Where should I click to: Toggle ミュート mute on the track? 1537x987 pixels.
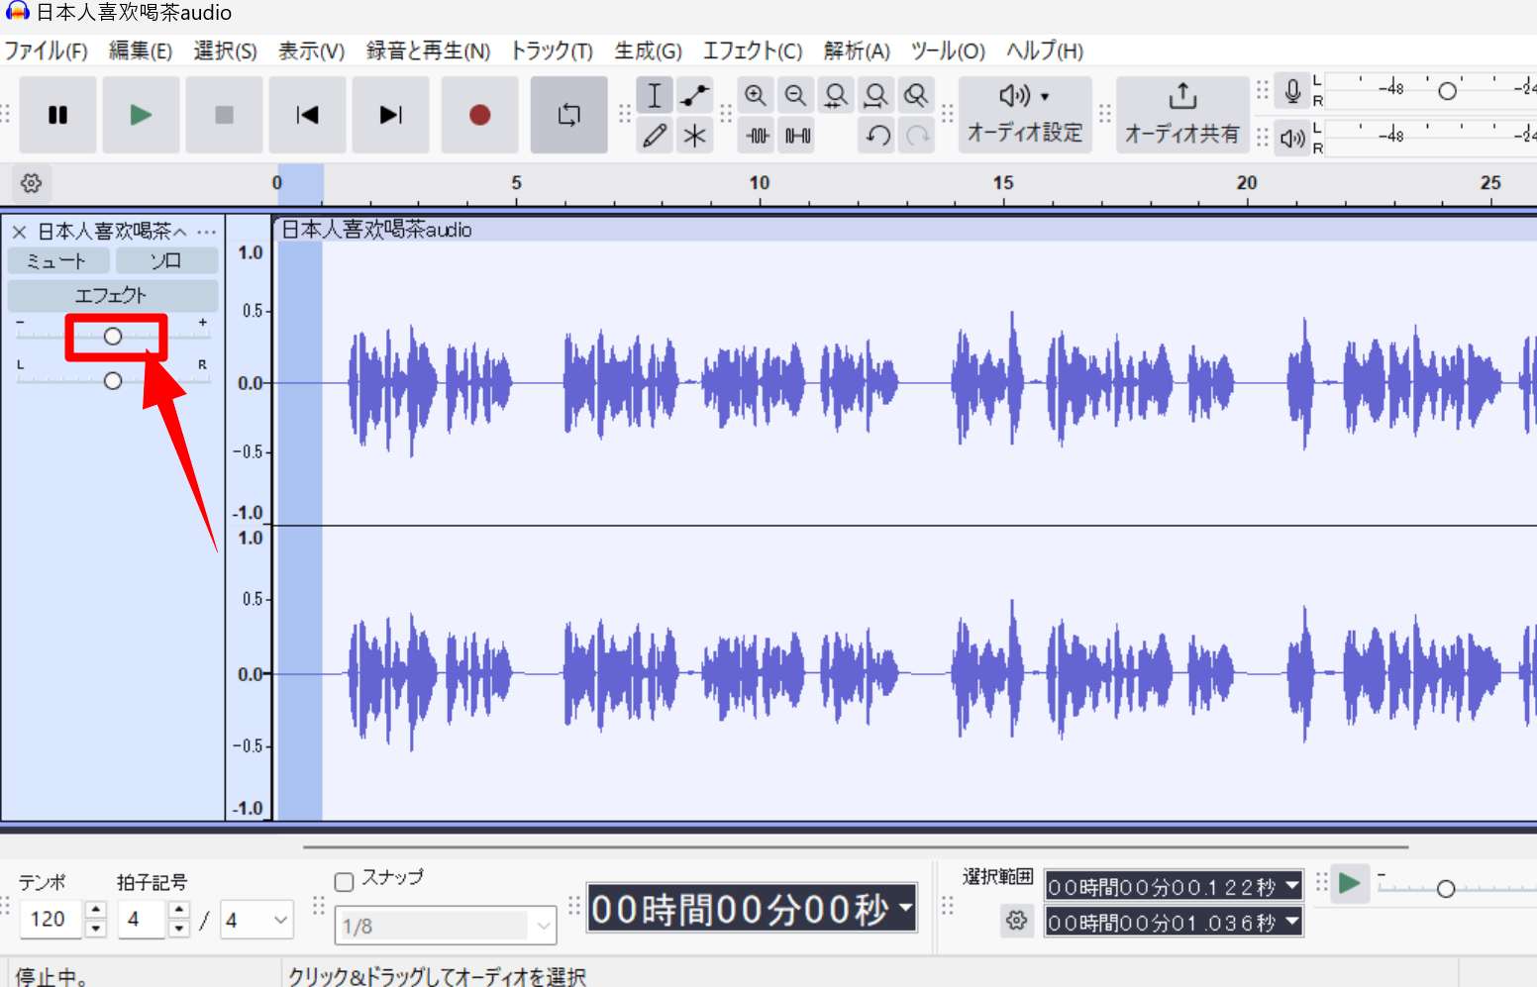(56, 261)
